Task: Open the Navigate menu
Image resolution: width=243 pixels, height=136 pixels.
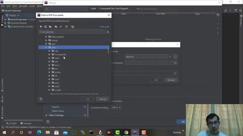Action: coord(23,6)
